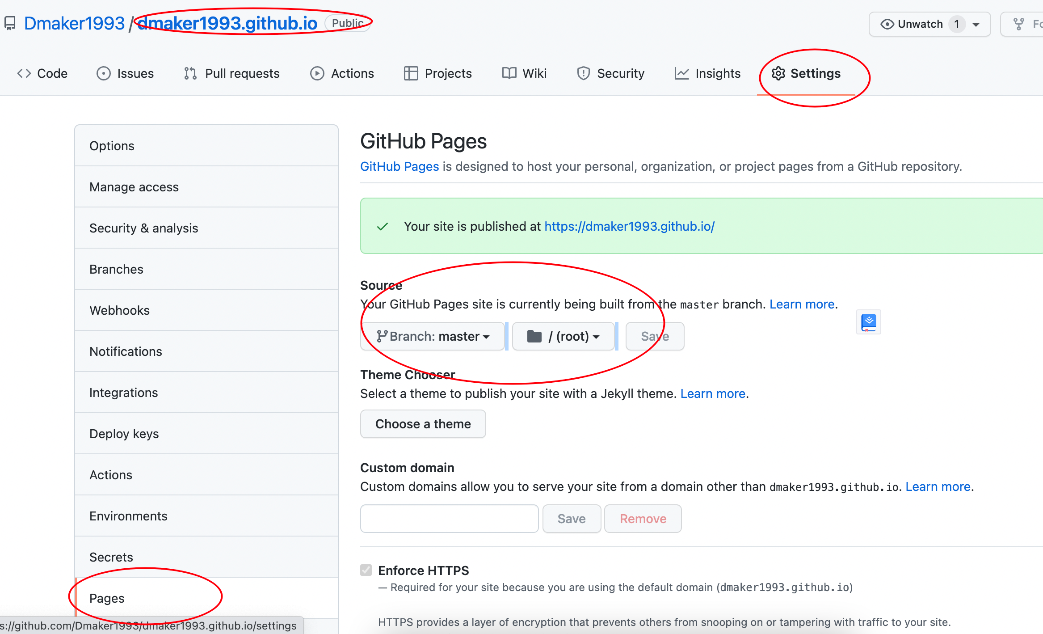Viewport: 1043px width, 634px height.
Task: Open Deploy keys in the sidebar
Action: (x=206, y=434)
